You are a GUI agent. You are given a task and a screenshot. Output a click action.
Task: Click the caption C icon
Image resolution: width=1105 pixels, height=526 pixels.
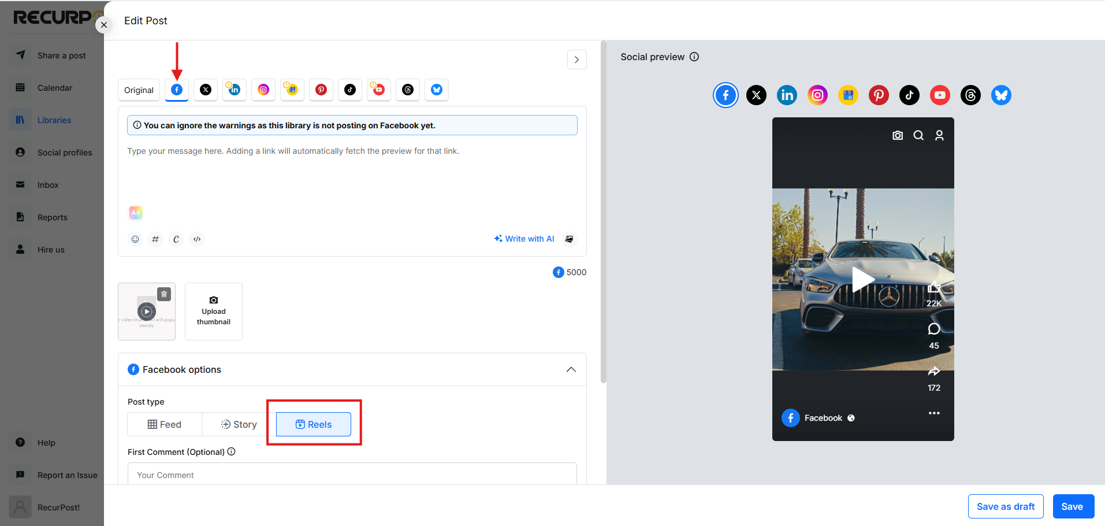pyautogui.click(x=176, y=239)
